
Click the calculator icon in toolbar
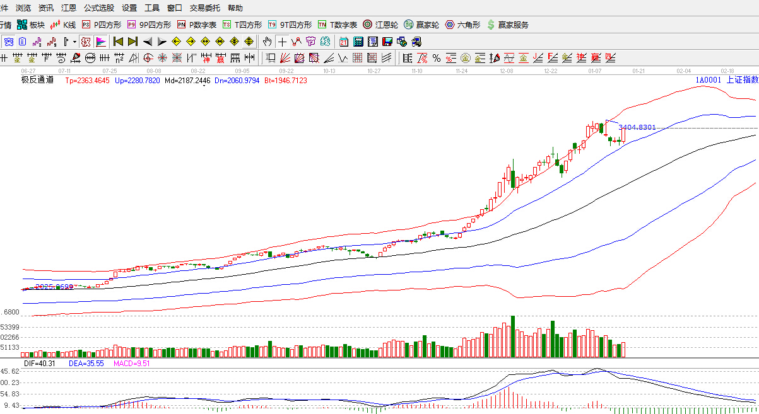coord(358,42)
